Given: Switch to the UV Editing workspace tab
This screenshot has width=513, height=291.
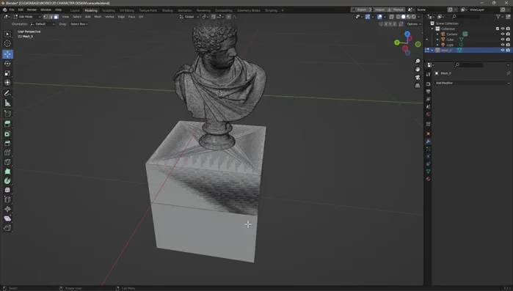Looking at the screenshot, I should [x=127, y=10].
